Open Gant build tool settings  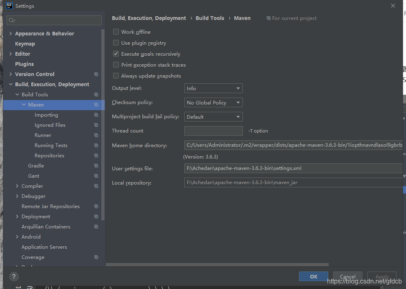click(34, 176)
